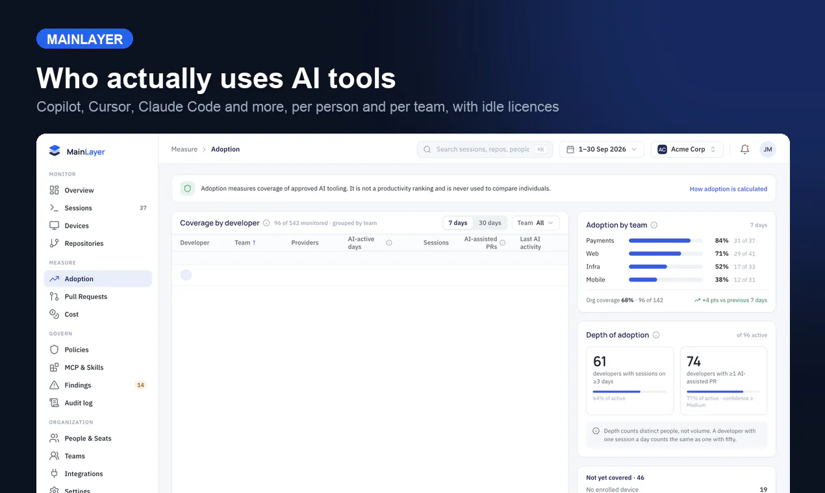Image resolution: width=825 pixels, height=493 pixels.
Task: Click info icon next to AI-assisted PRs
Action: (x=502, y=243)
